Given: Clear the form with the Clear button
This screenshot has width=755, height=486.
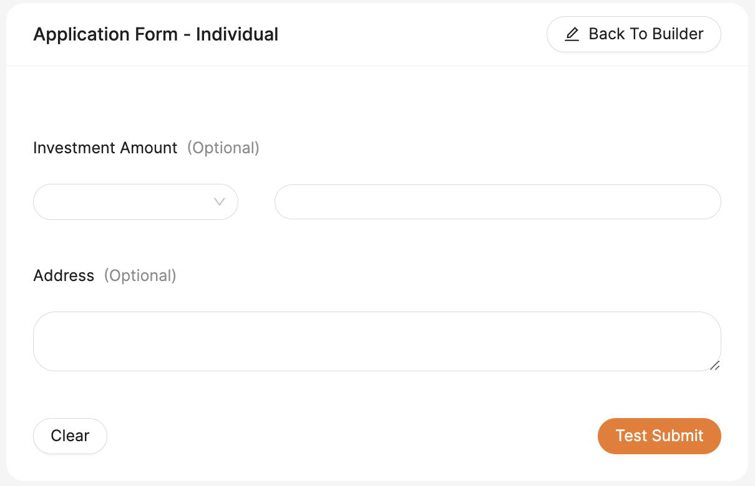Looking at the screenshot, I should (x=70, y=436).
